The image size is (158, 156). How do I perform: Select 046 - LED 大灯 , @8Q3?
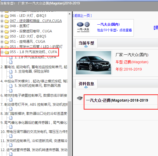[x=28, y=16]
